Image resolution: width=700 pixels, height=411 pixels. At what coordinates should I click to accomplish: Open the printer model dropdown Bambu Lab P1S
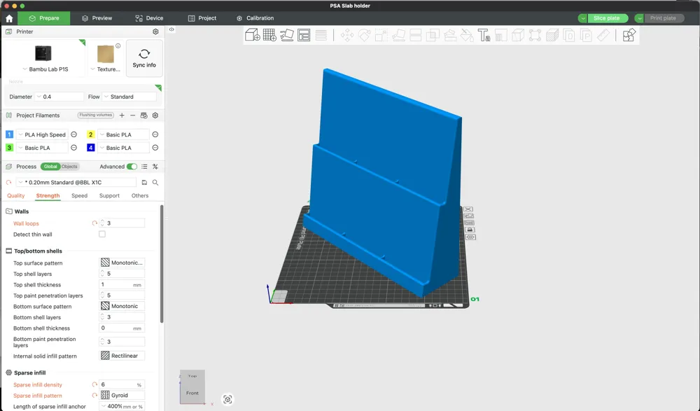(45, 69)
